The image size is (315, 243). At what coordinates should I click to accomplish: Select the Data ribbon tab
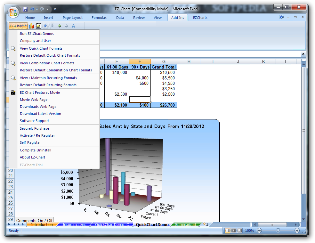click(120, 18)
